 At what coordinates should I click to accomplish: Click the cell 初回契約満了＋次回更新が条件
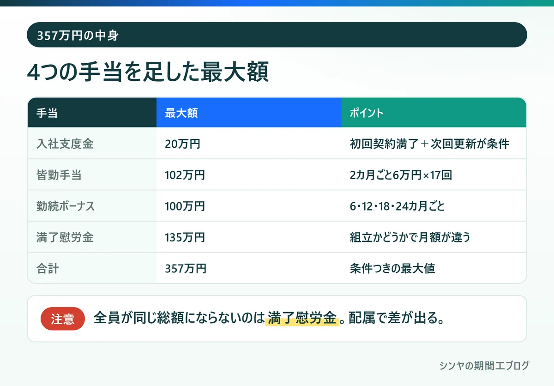click(434, 144)
